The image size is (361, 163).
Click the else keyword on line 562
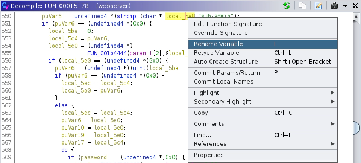point(61,105)
